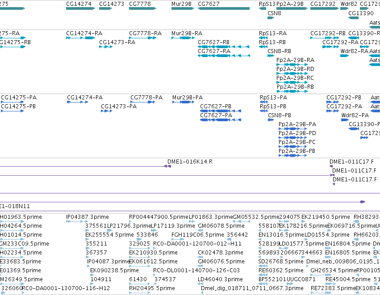Open protein Wdr82-PA

[x=355, y=115]
